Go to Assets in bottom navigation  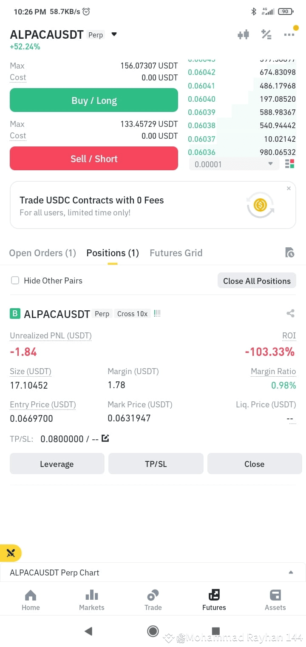pos(275,600)
